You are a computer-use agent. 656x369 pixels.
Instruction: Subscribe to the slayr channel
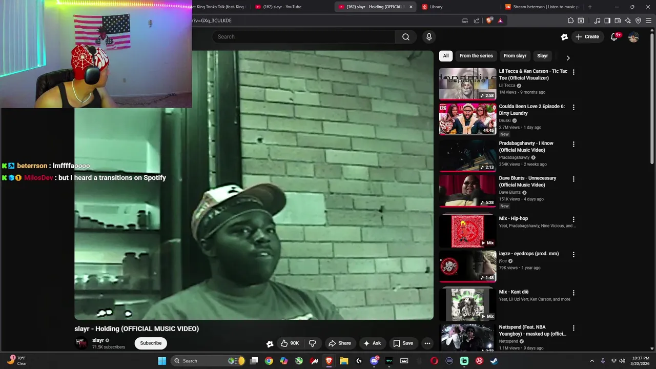point(151,343)
